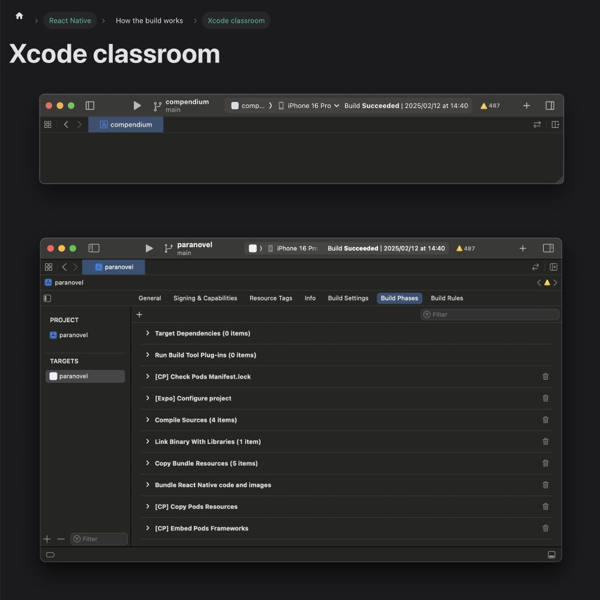600x600 pixels.
Task: Select the Build Phases tab
Action: (400, 298)
